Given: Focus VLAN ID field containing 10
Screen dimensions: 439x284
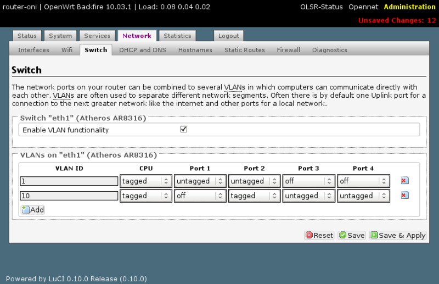Looking at the screenshot, I should (69, 196).
